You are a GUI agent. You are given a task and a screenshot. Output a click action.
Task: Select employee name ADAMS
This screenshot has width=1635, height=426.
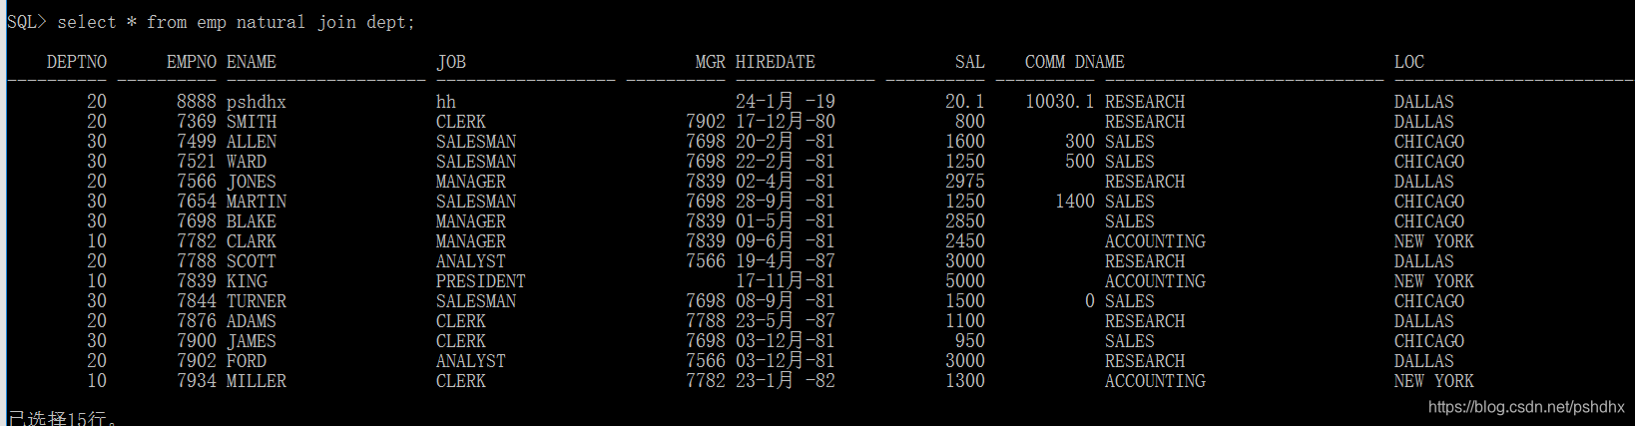[x=252, y=321]
